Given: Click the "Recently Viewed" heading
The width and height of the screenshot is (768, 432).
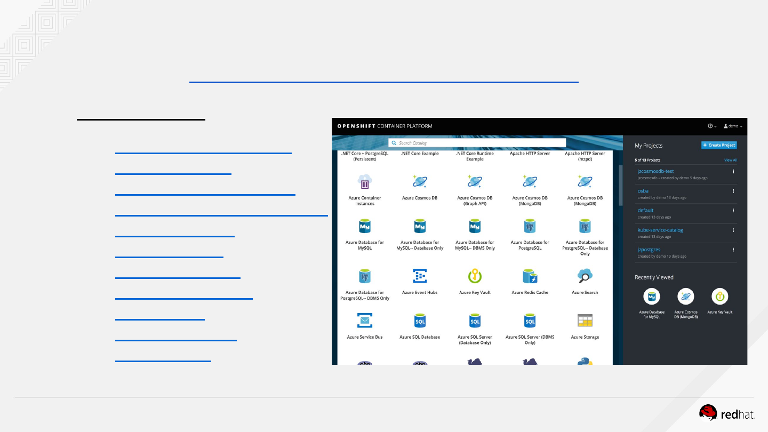Looking at the screenshot, I should click(x=654, y=277).
